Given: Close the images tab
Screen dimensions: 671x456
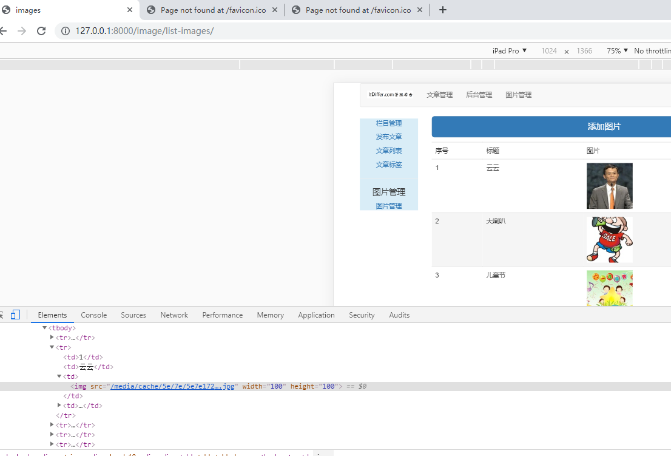Looking at the screenshot, I should click(x=130, y=10).
